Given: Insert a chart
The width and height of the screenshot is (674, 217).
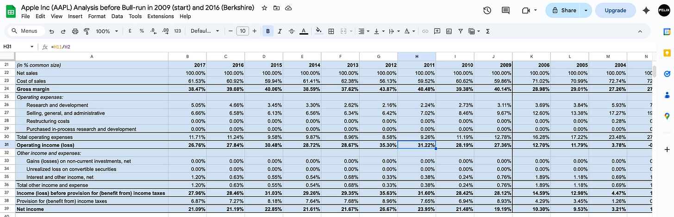Looking at the screenshot, I should coord(449,31).
